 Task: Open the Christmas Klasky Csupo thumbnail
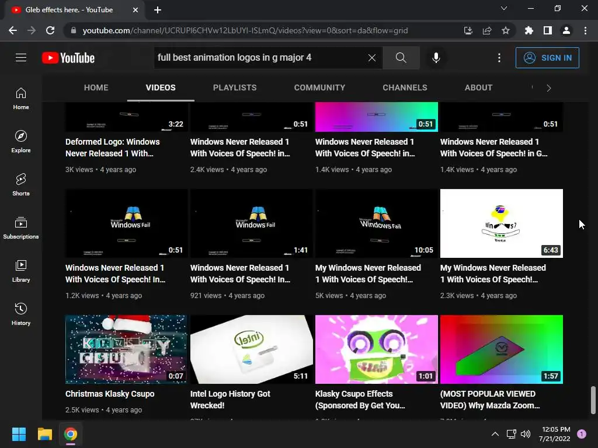tap(126, 349)
